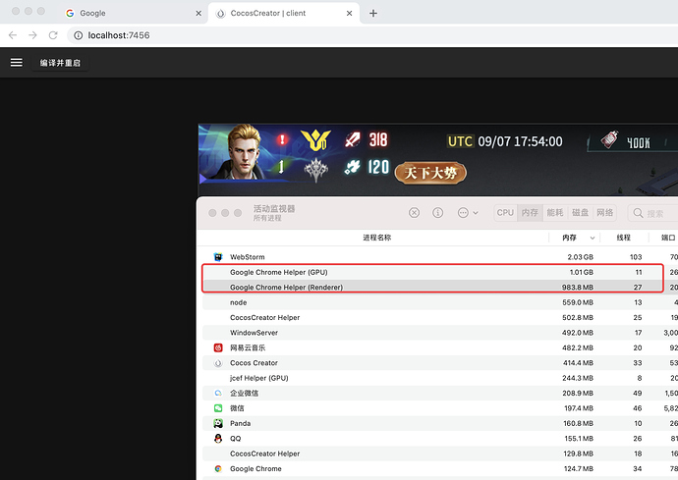678x480 pixels.
Task: Click the stop process icon in Activity Monitor
Action: click(x=415, y=213)
